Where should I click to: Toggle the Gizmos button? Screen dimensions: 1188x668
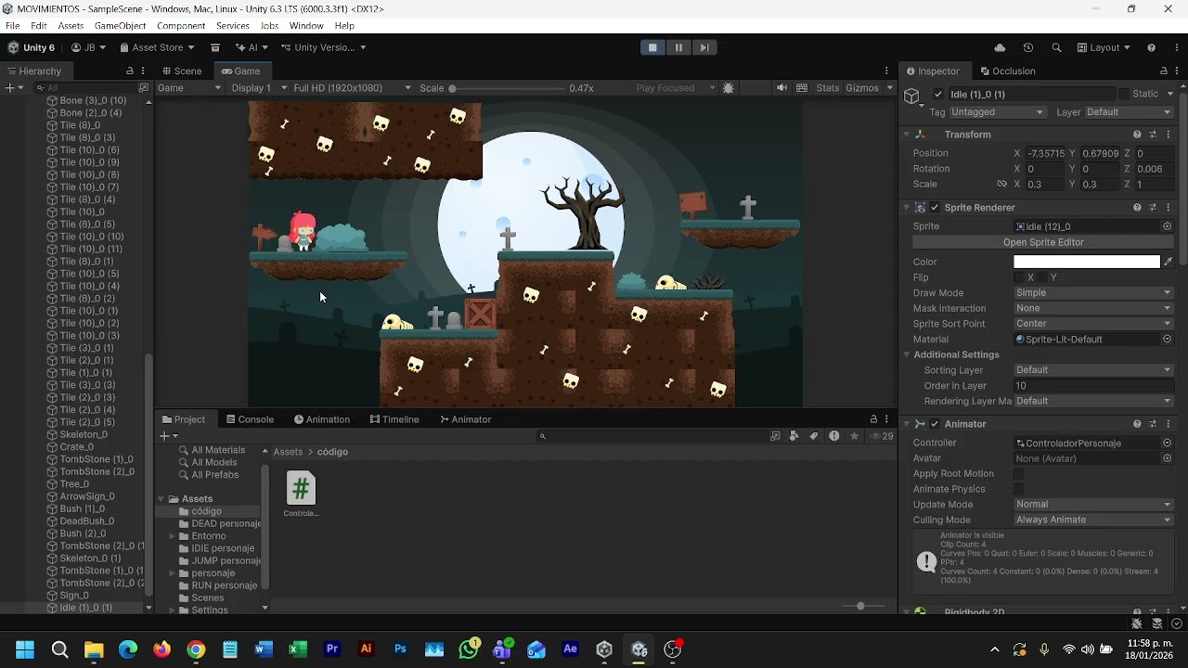pyautogui.click(x=862, y=88)
